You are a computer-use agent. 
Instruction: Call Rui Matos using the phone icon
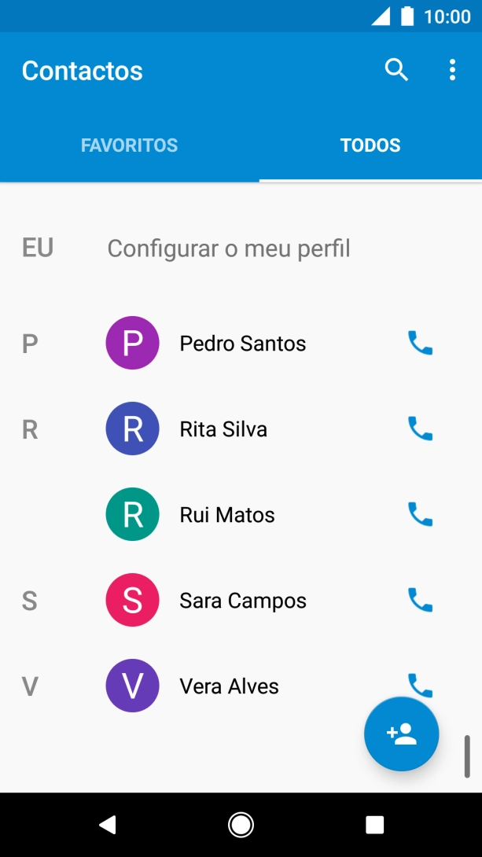[420, 514]
